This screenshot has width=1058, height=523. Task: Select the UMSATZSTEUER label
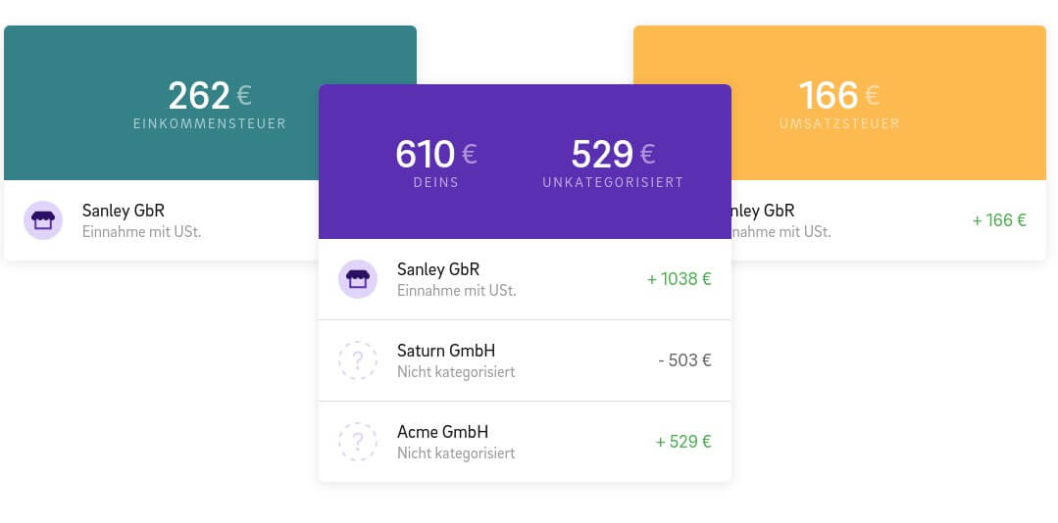(x=839, y=124)
